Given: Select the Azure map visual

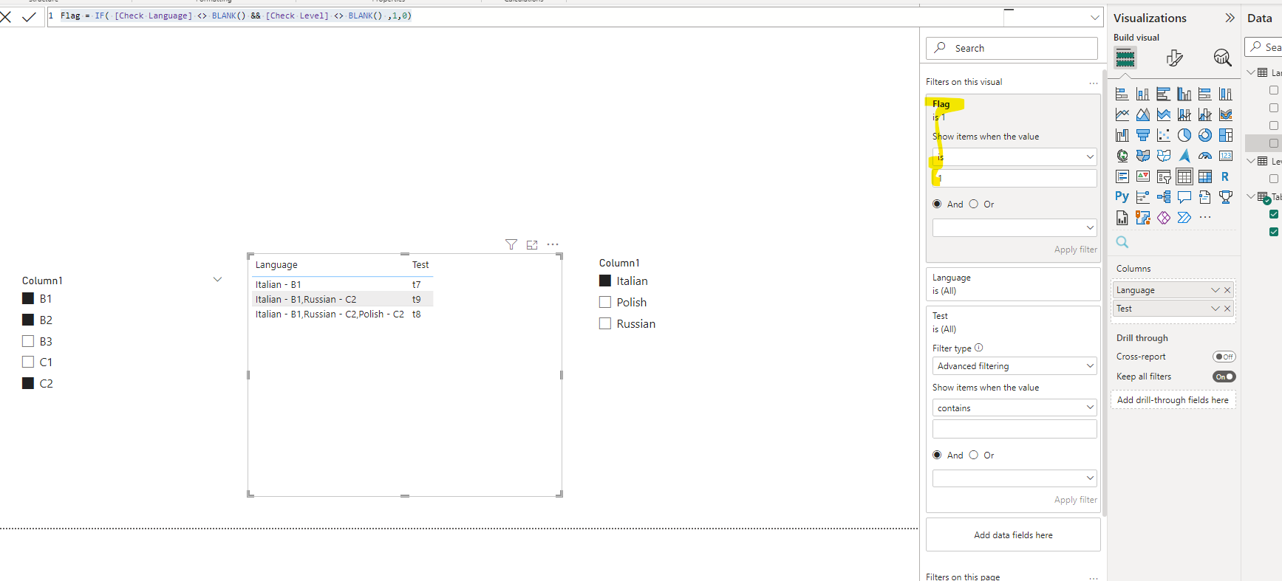Looking at the screenshot, I should [x=1184, y=156].
